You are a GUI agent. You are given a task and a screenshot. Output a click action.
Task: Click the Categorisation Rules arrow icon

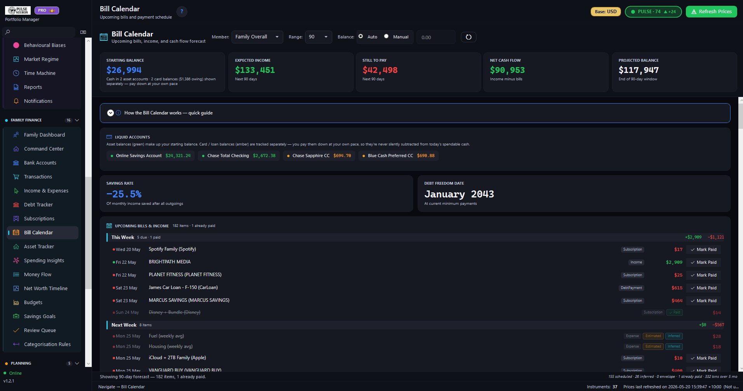[16, 344]
